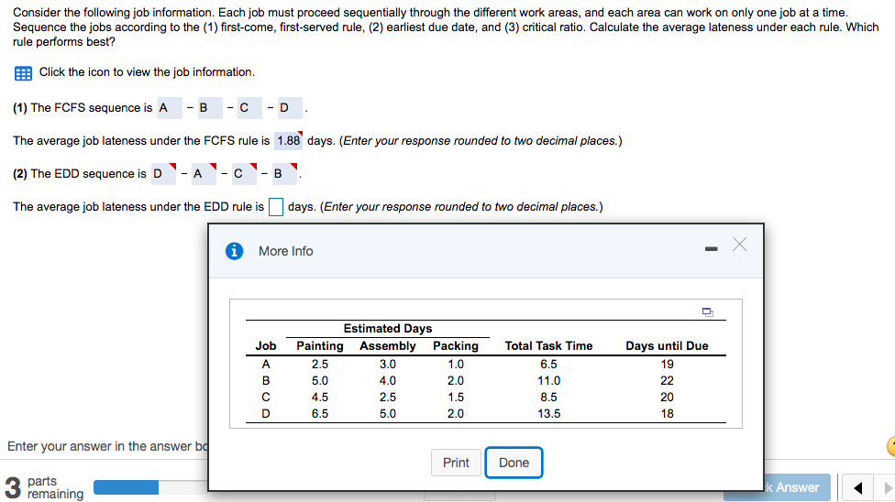Minimize the More Info dialog

tap(712, 249)
